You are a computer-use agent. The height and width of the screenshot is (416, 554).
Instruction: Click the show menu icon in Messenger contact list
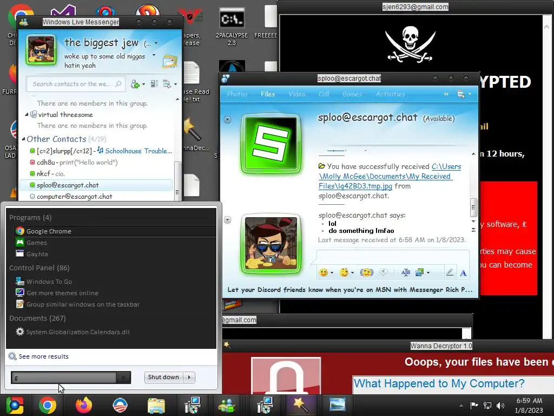pos(167,84)
